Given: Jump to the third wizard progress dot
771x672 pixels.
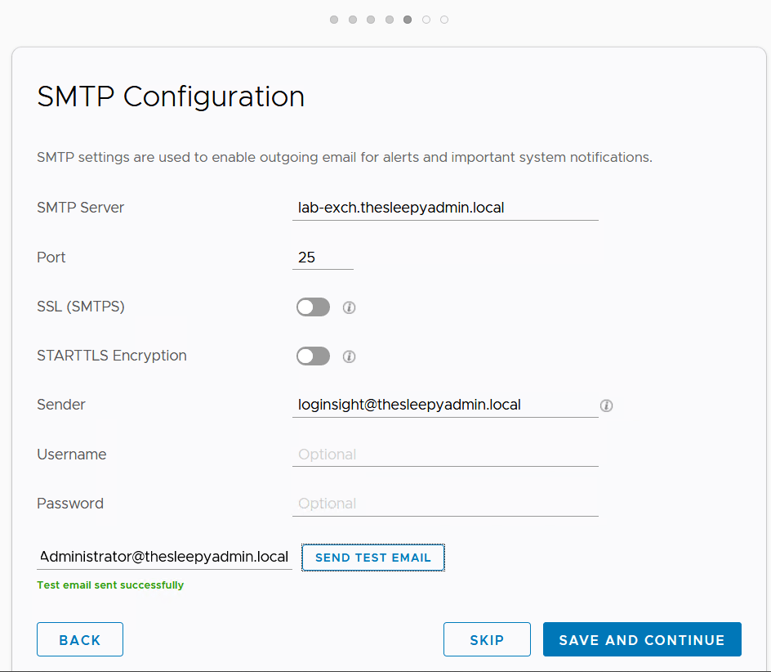Looking at the screenshot, I should (371, 20).
